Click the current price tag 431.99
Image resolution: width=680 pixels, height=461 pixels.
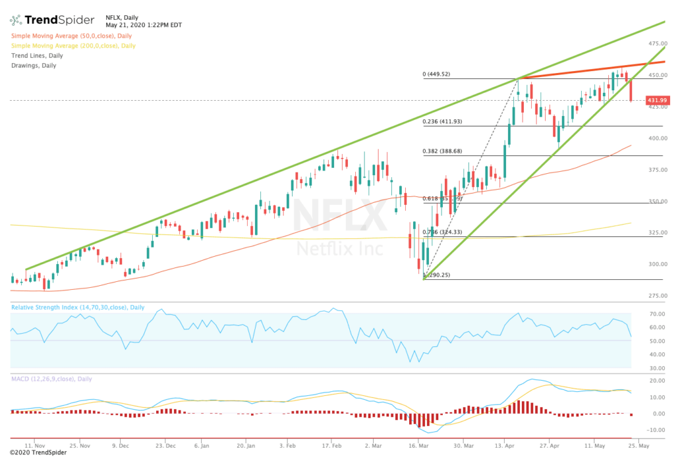(657, 100)
